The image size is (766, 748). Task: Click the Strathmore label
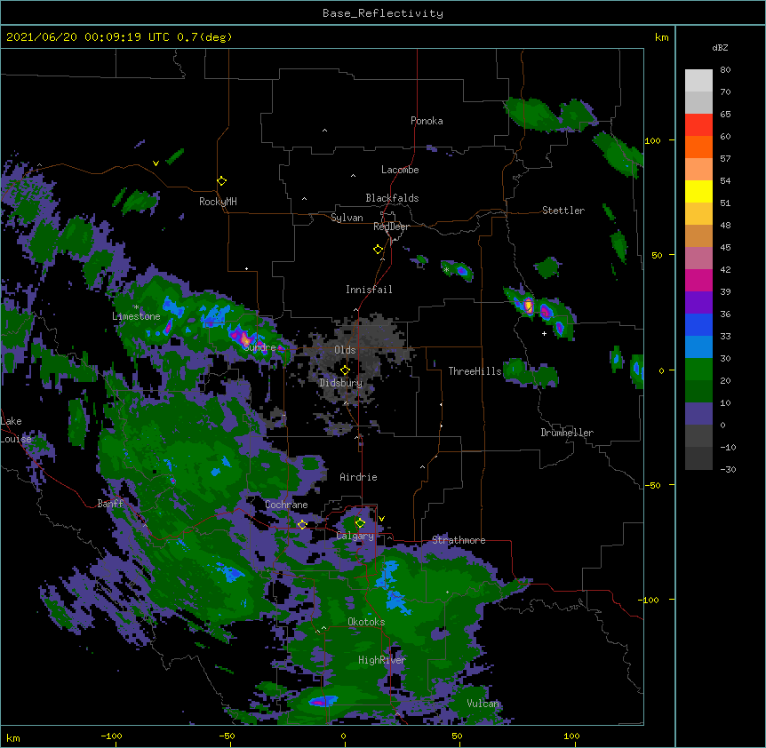[459, 540]
